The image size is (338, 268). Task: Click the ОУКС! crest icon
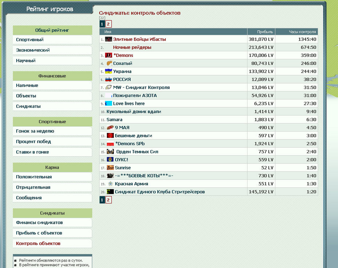click(110, 159)
